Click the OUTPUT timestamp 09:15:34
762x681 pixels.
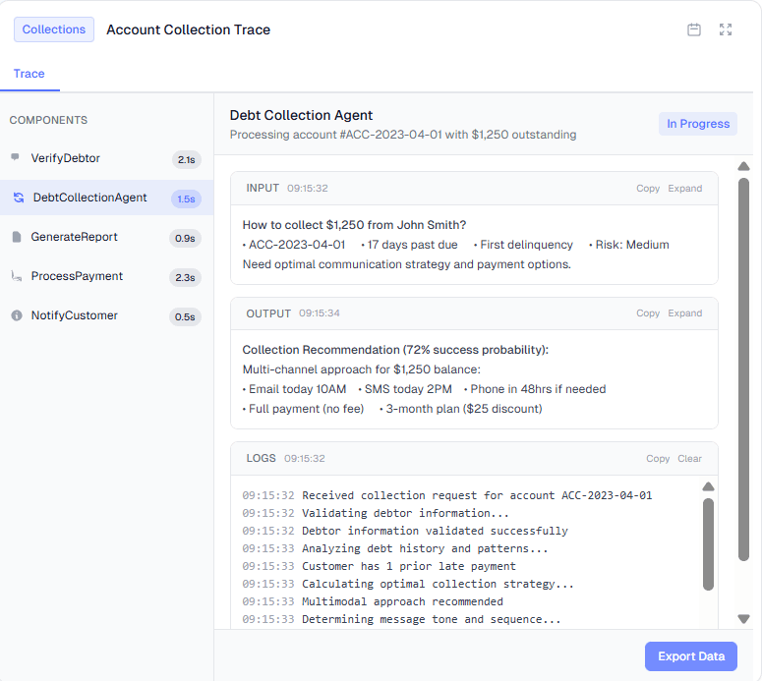320,313
